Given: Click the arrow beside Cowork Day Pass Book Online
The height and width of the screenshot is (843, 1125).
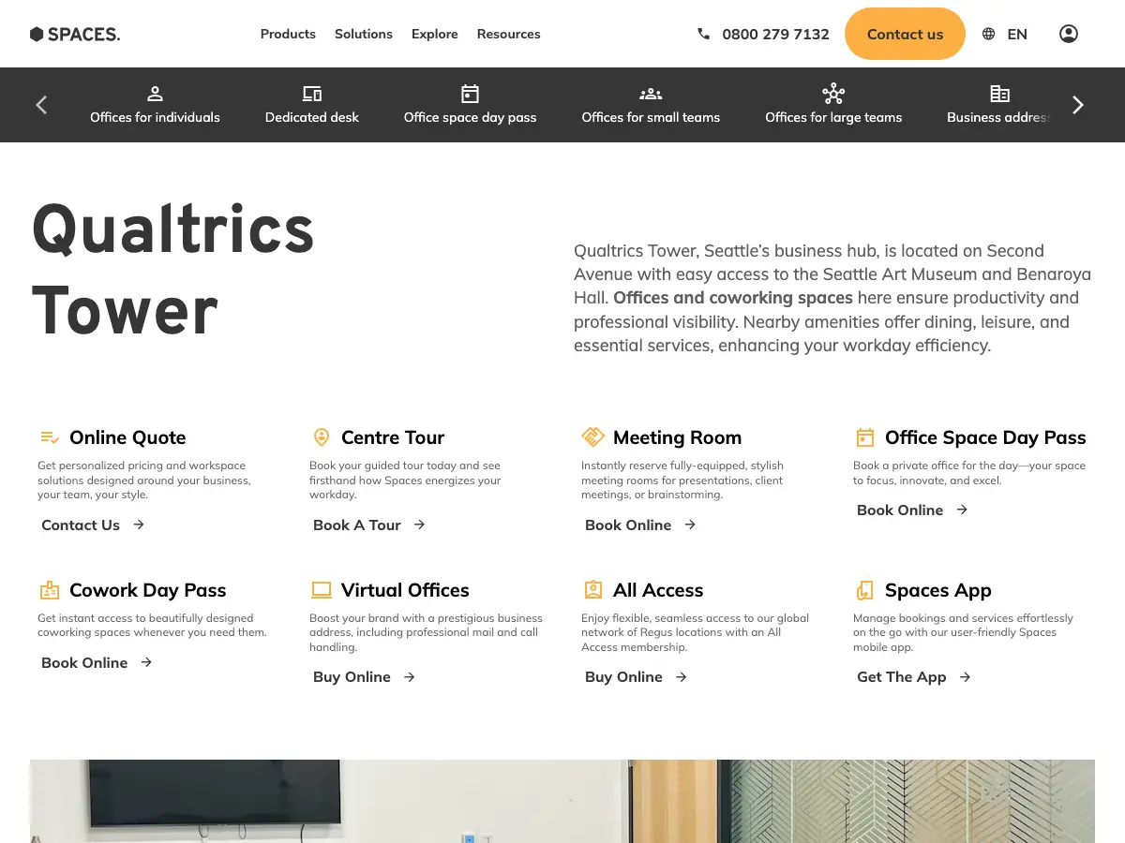Looking at the screenshot, I should [146, 662].
